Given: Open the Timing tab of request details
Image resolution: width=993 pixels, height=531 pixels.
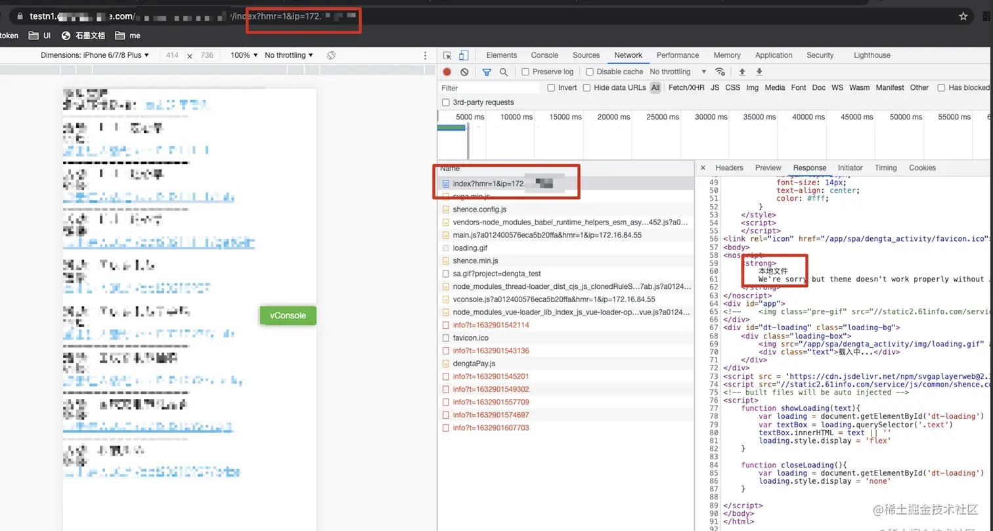Looking at the screenshot, I should [885, 168].
